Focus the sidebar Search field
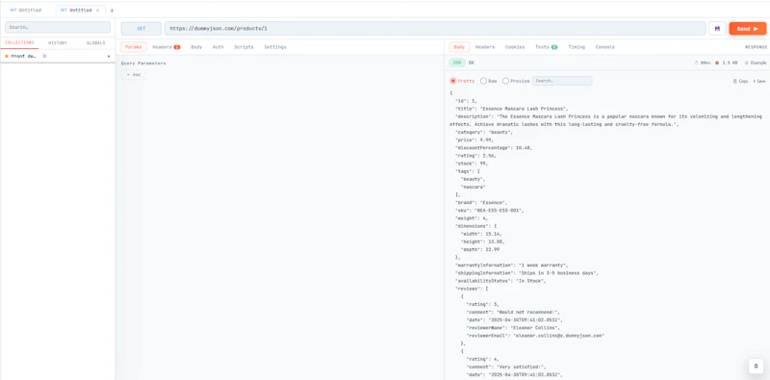770x380 pixels. point(58,27)
